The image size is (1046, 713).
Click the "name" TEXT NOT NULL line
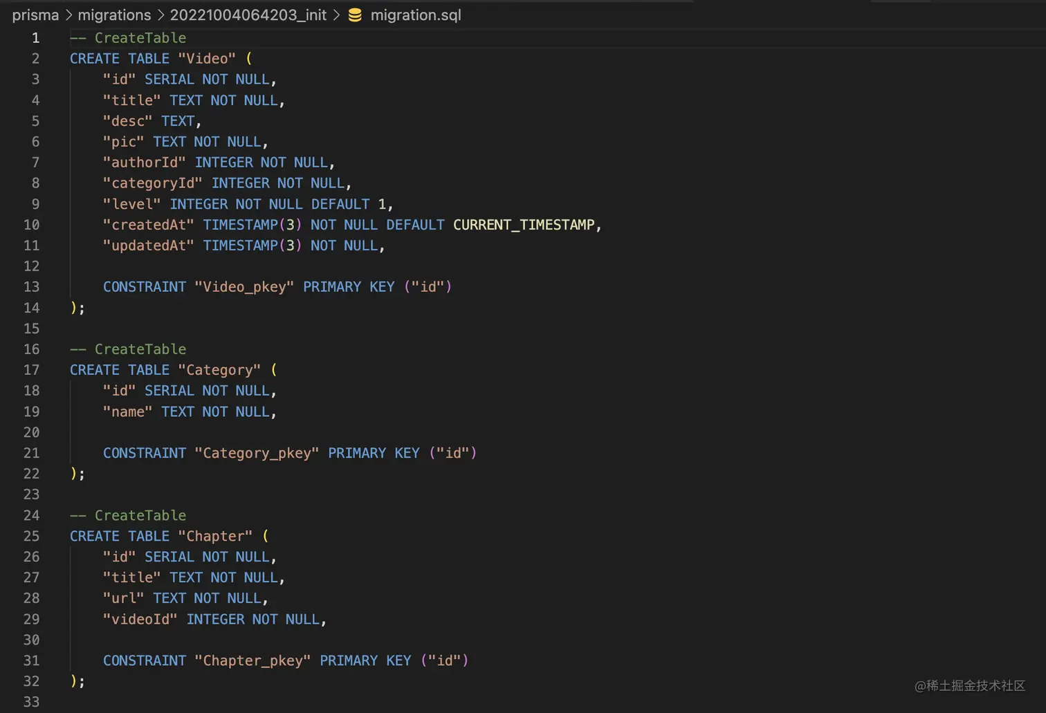[x=190, y=411]
